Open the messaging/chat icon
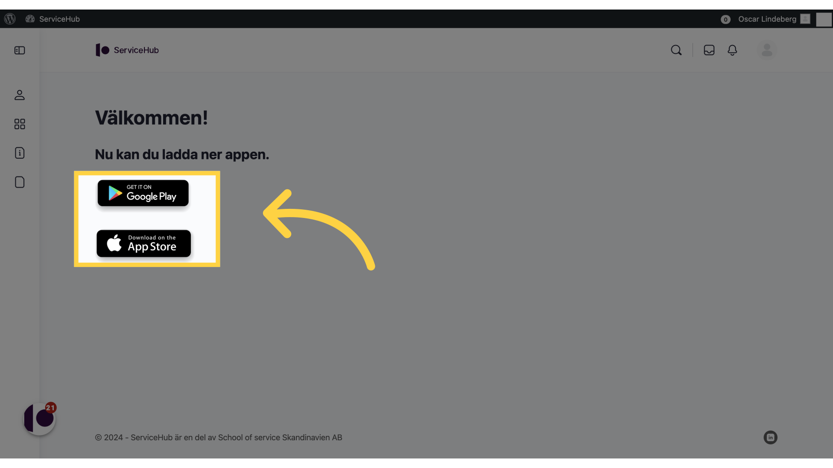 coord(708,50)
